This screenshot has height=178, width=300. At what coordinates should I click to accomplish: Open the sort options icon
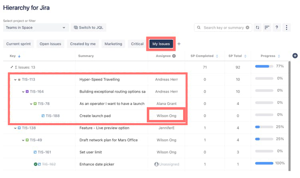pos(267,28)
